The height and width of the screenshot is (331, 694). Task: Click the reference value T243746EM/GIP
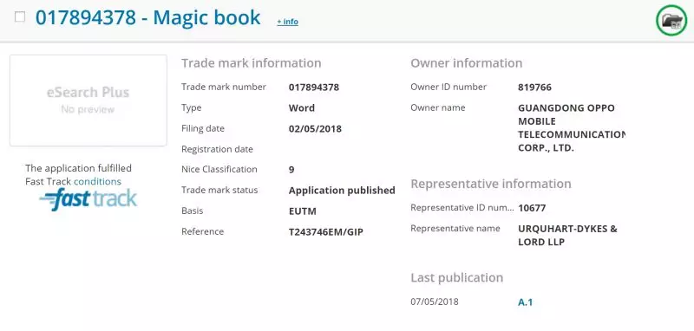[x=326, y=232]
